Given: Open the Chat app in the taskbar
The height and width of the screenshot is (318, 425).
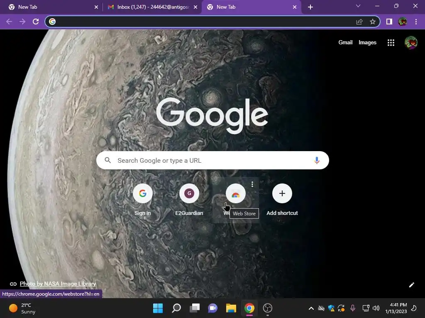Looking at the screenshot, I should point(213,308).
